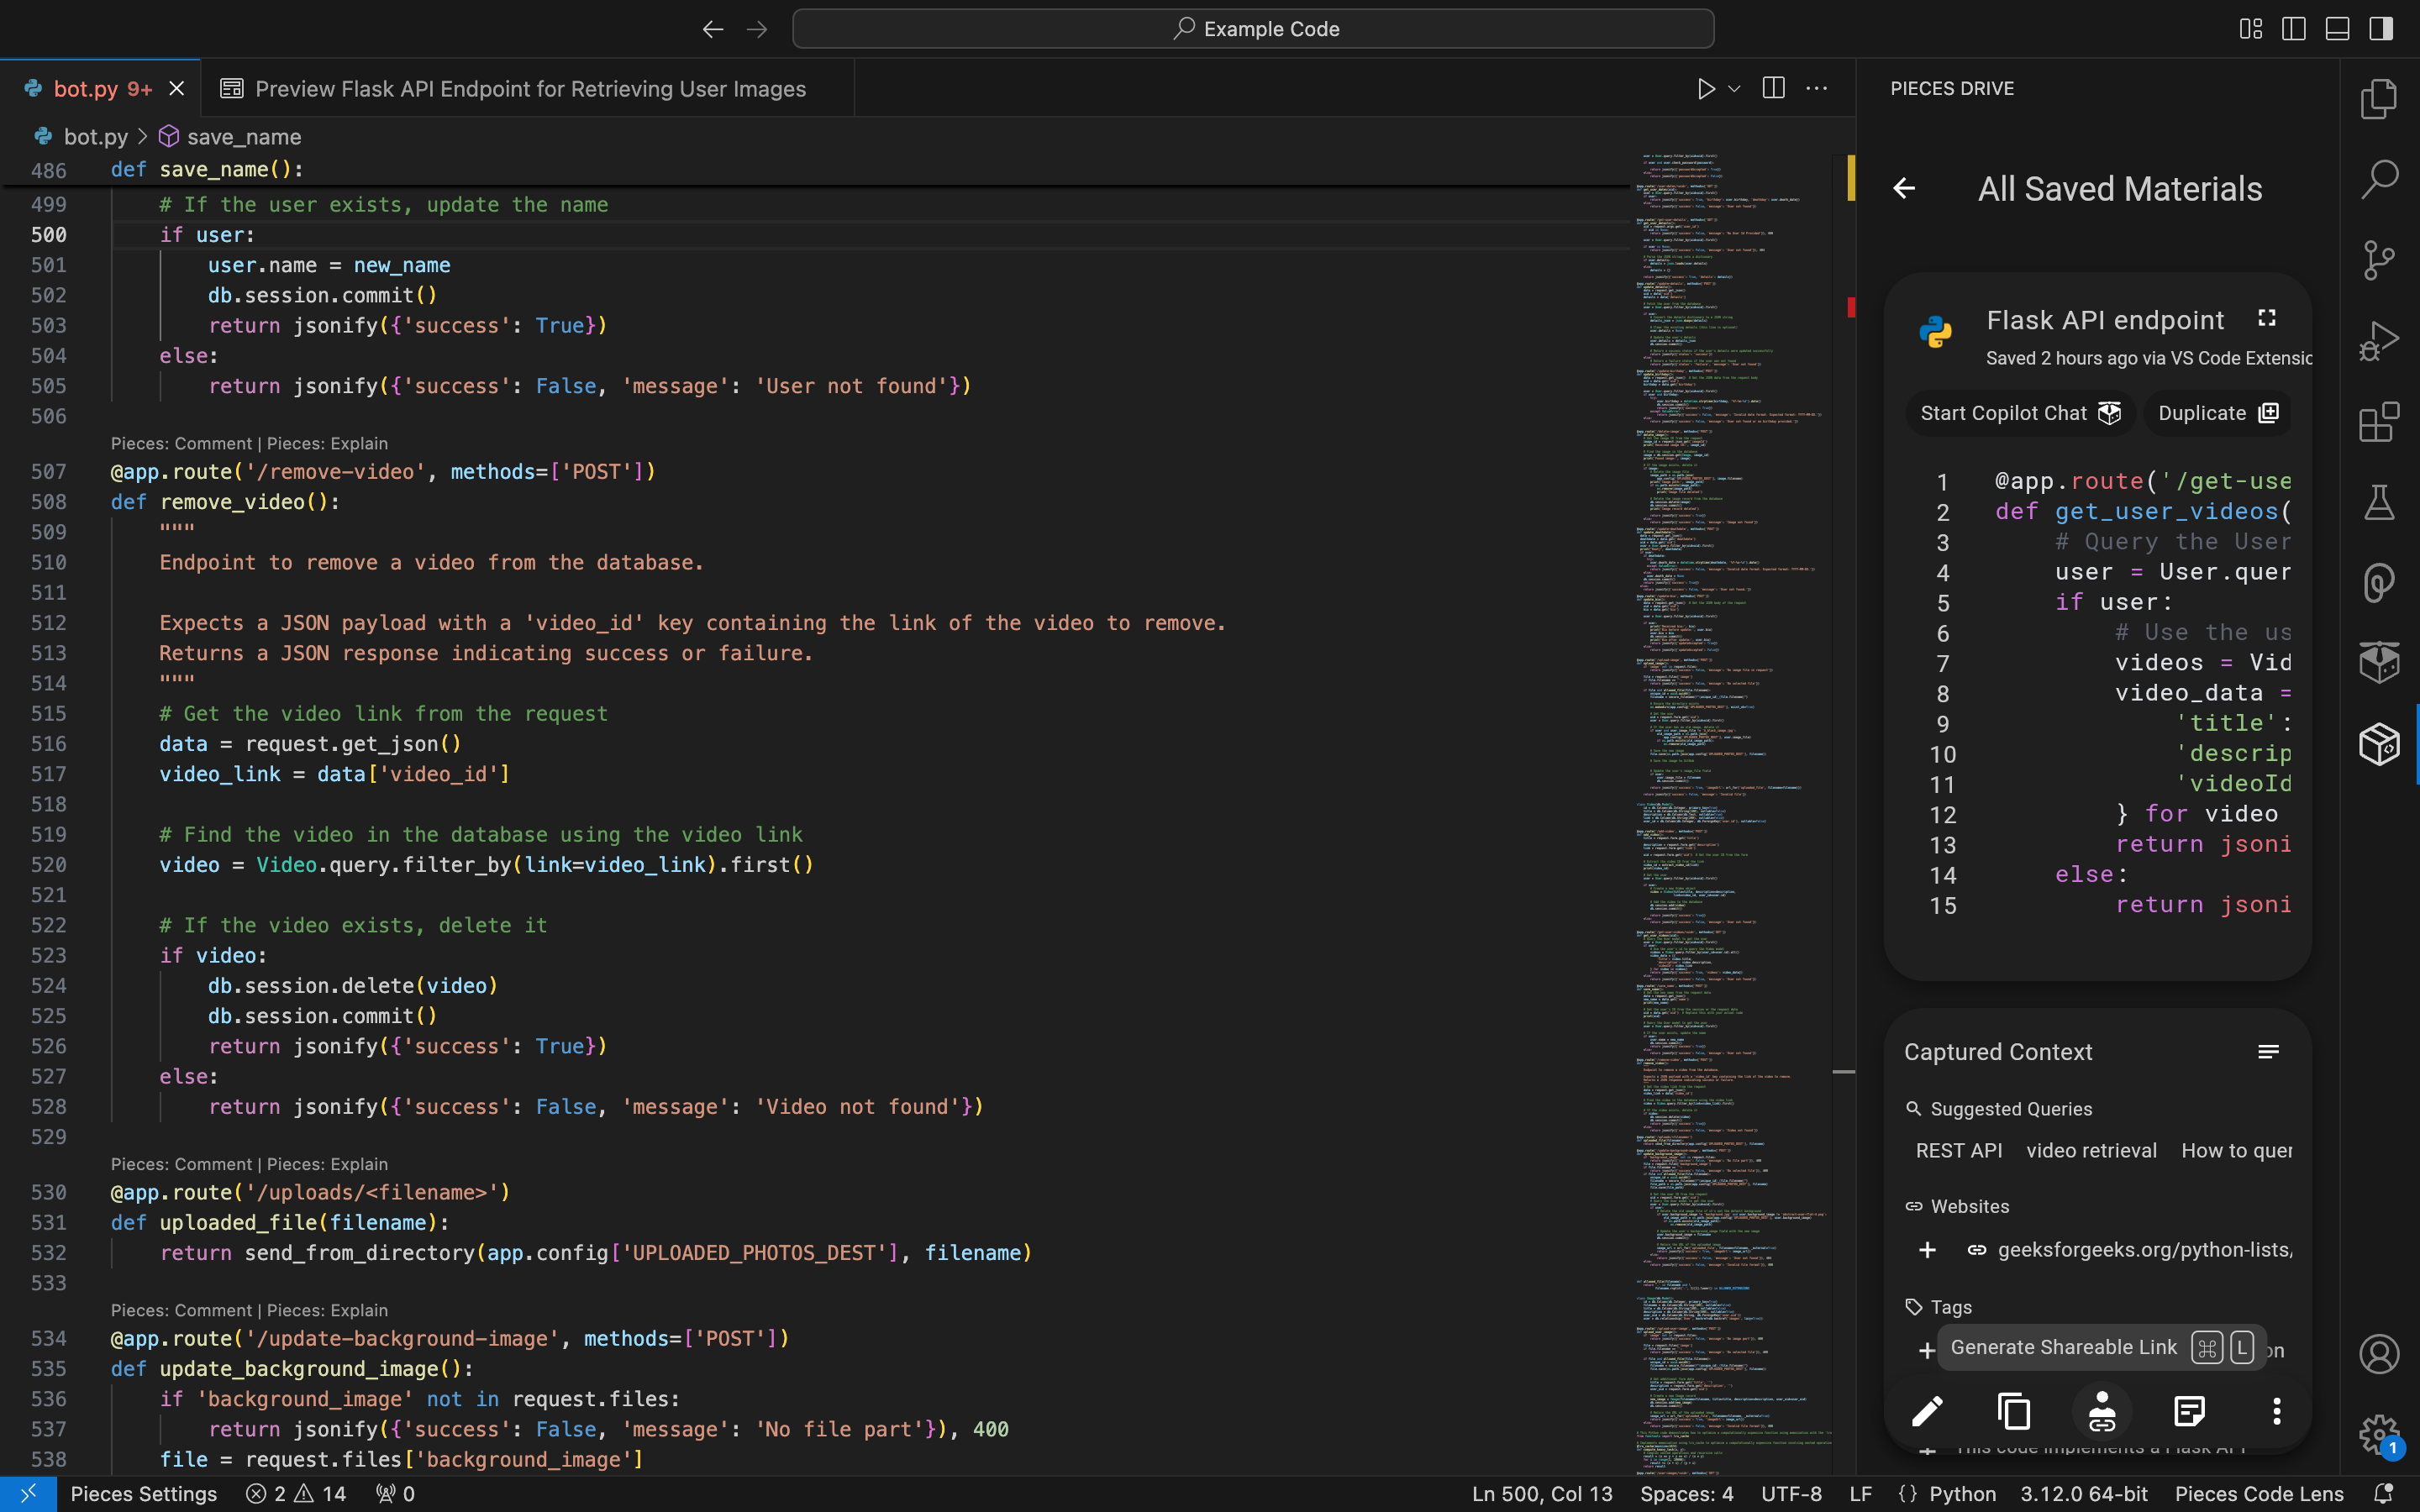Click Pieces: Comment above uploads route

[x=181, y=1164]
